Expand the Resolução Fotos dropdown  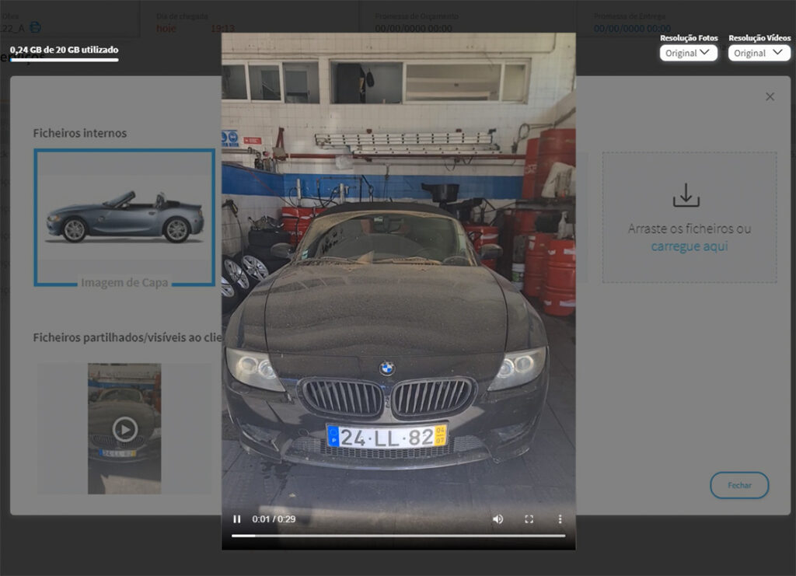tap(688, 53)
